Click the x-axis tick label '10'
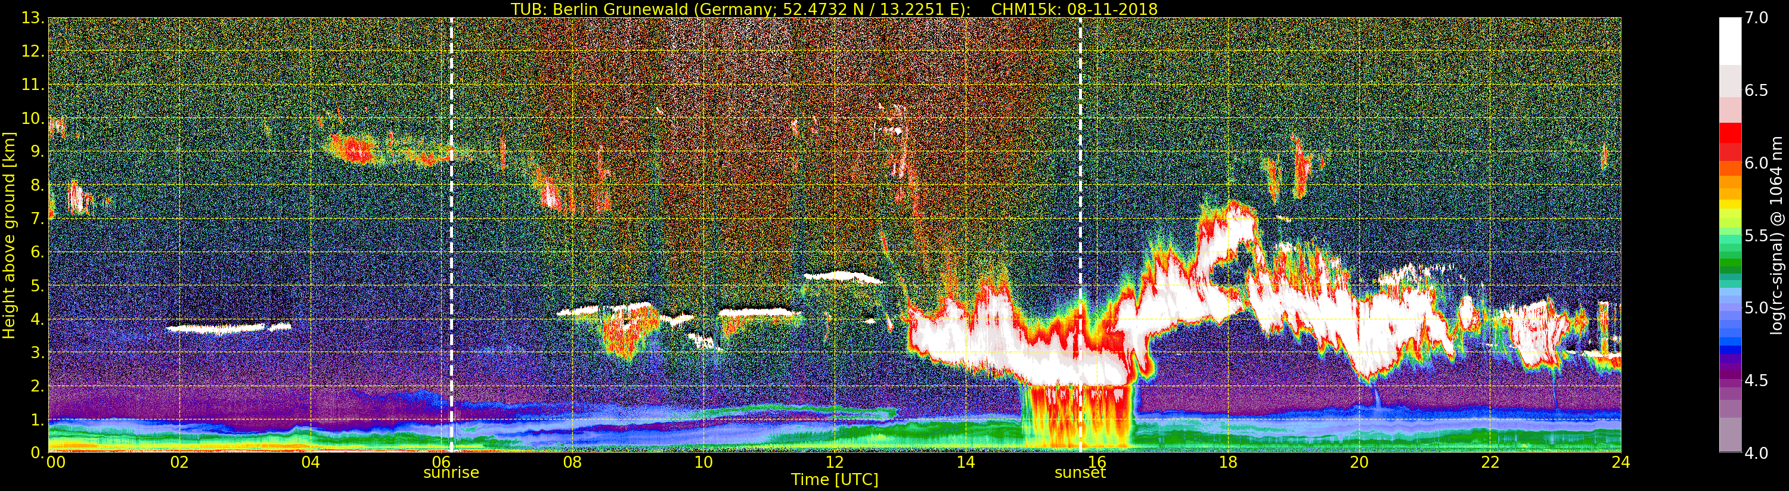This screenshot has height=491, width=1789. pyautogui.click(x=703, y=462)
